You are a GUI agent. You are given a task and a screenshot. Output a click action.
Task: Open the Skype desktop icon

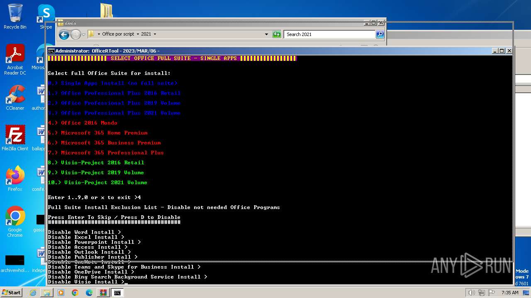coord(46,17)
